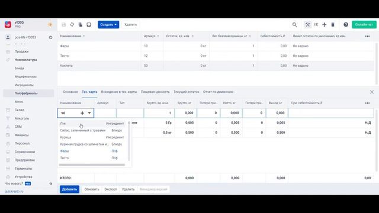The image size is (379, 213).
Task: Switch to the Основное tab
Action: click(x=70, y=92)
